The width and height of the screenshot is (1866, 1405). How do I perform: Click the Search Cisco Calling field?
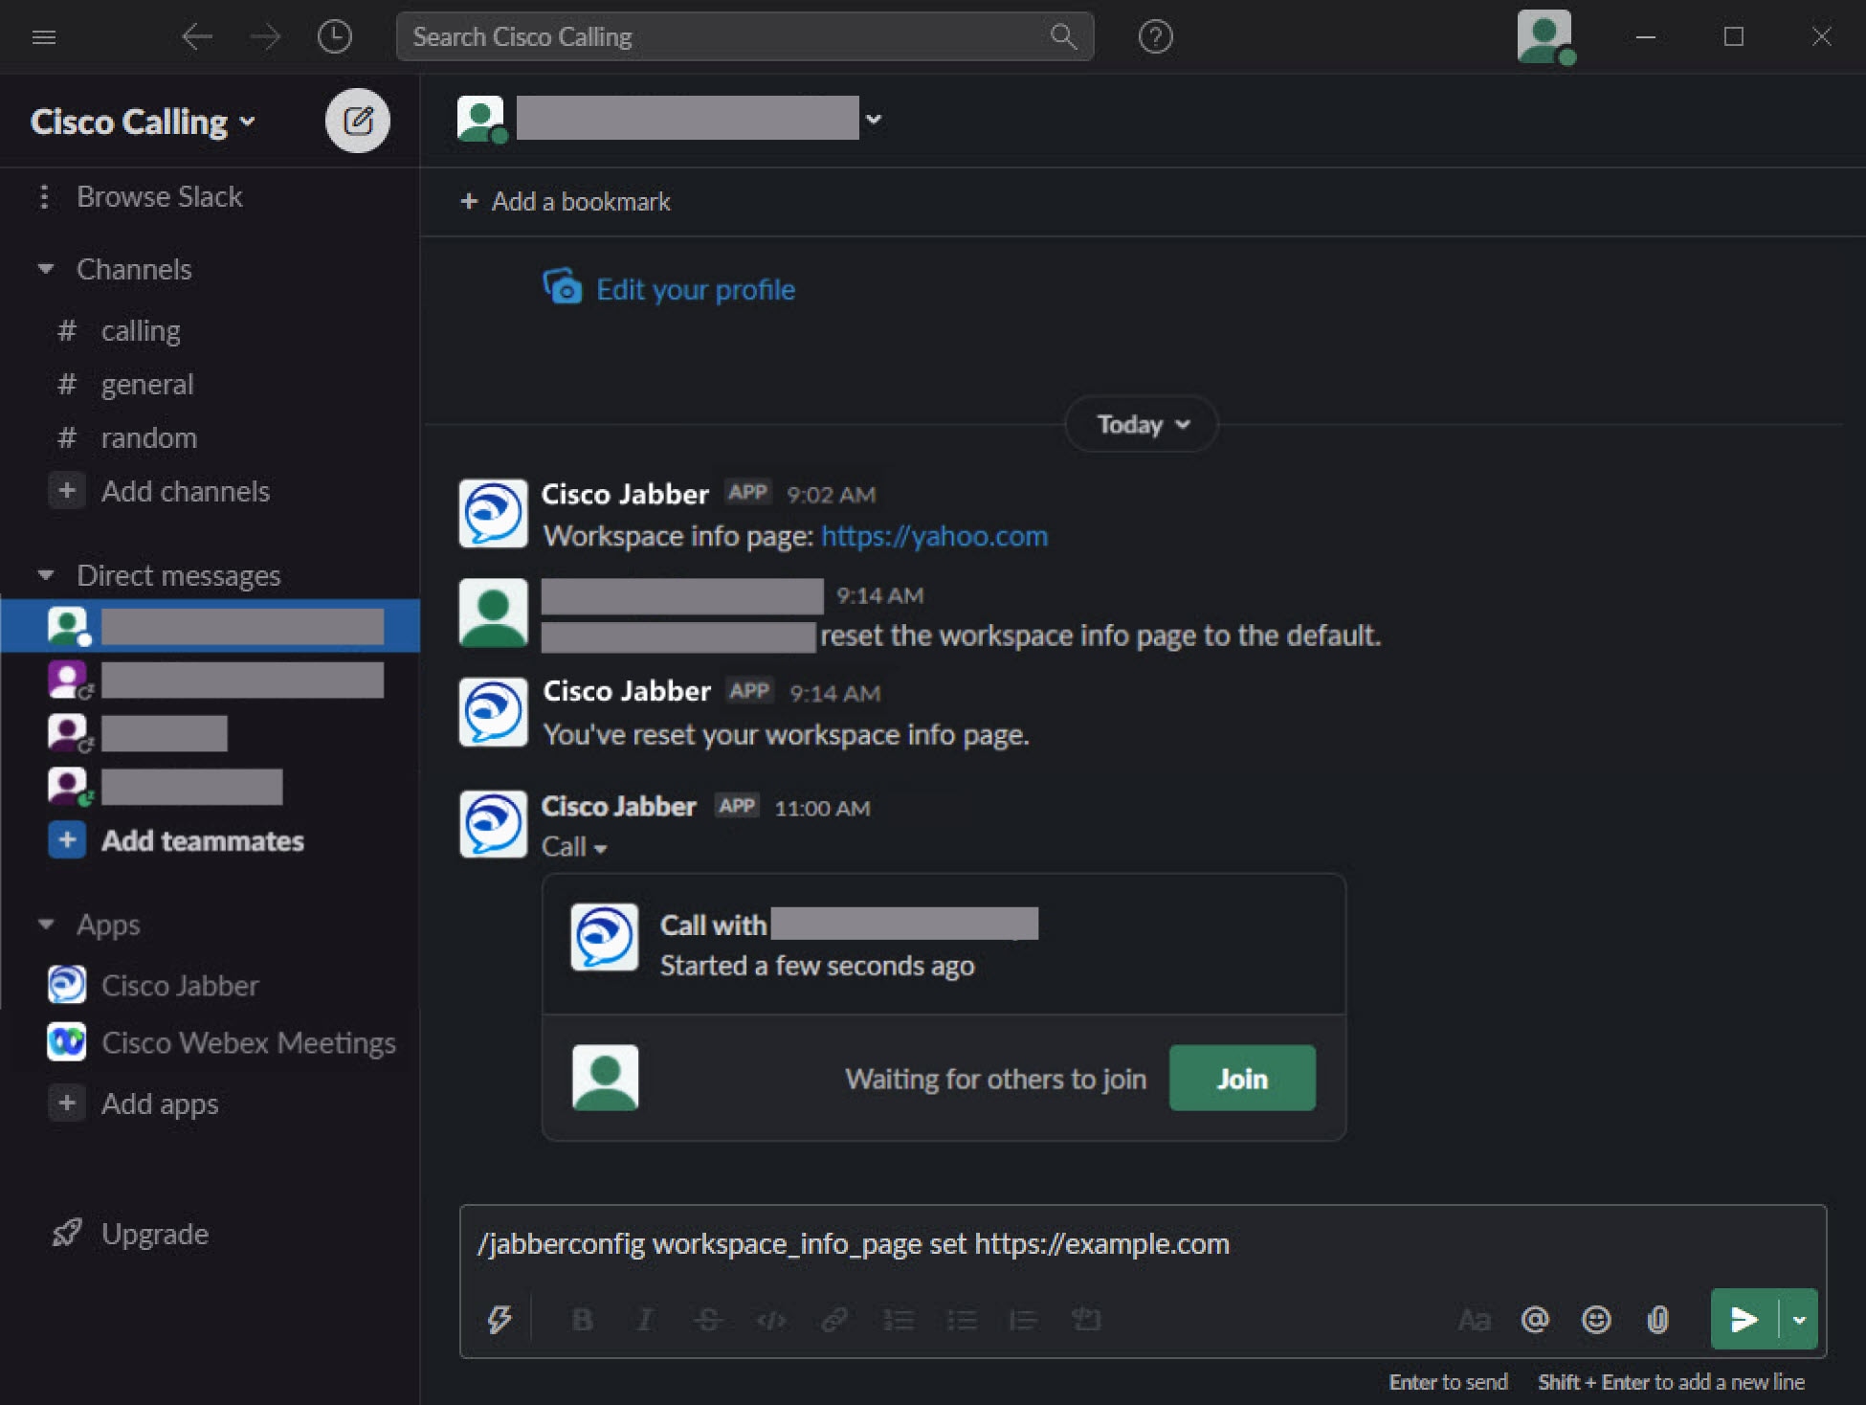[744, 36]
